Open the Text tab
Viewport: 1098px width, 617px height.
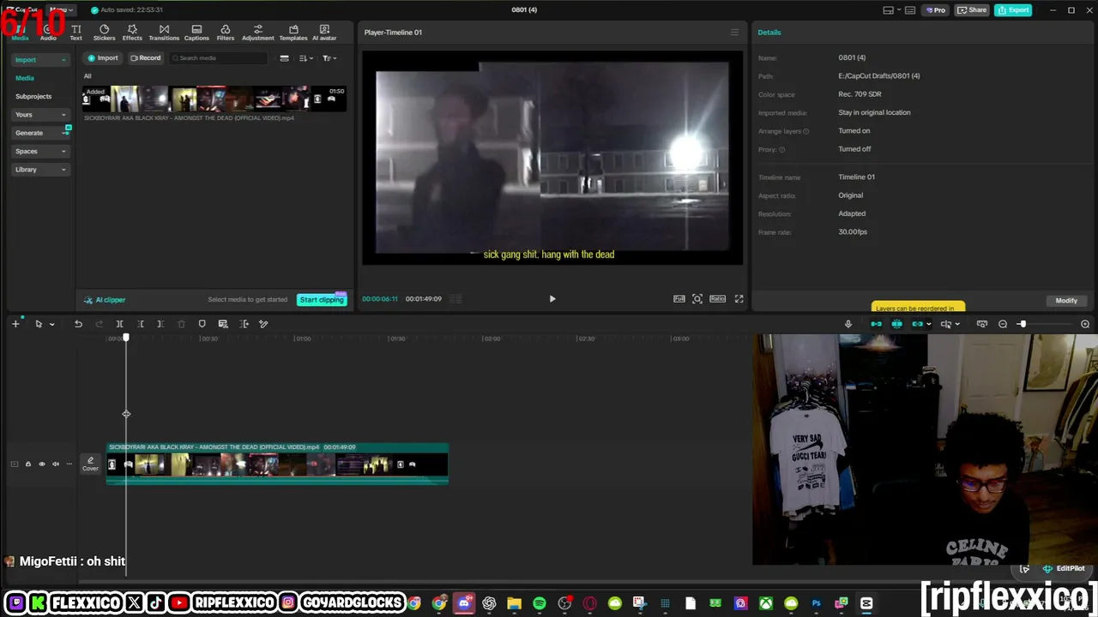click(75, 33)
